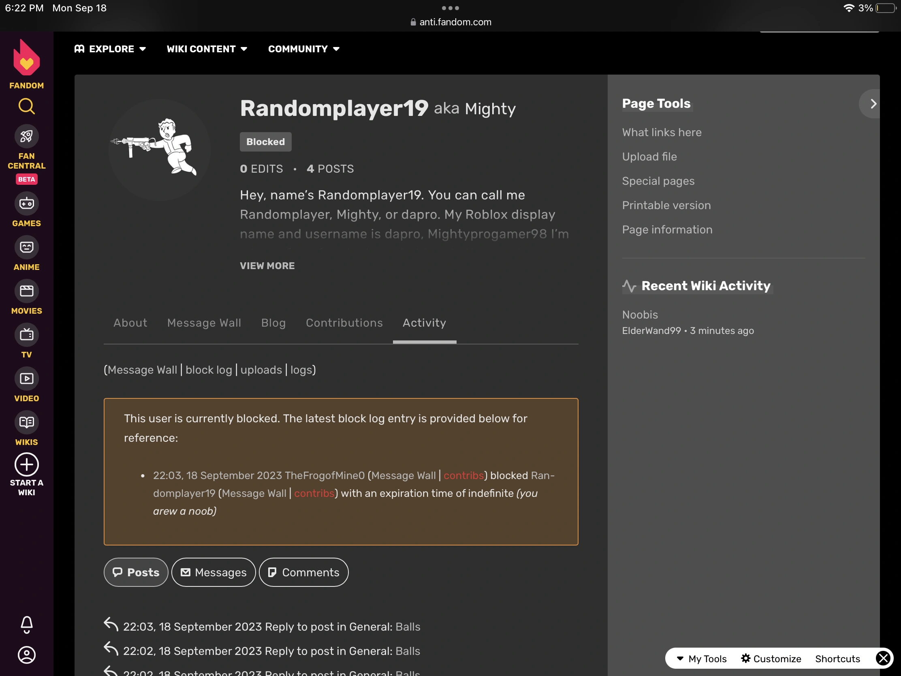Open the Video section in the sidebar
The height and width of the screenshot is (676, 901).
(26, 379)
